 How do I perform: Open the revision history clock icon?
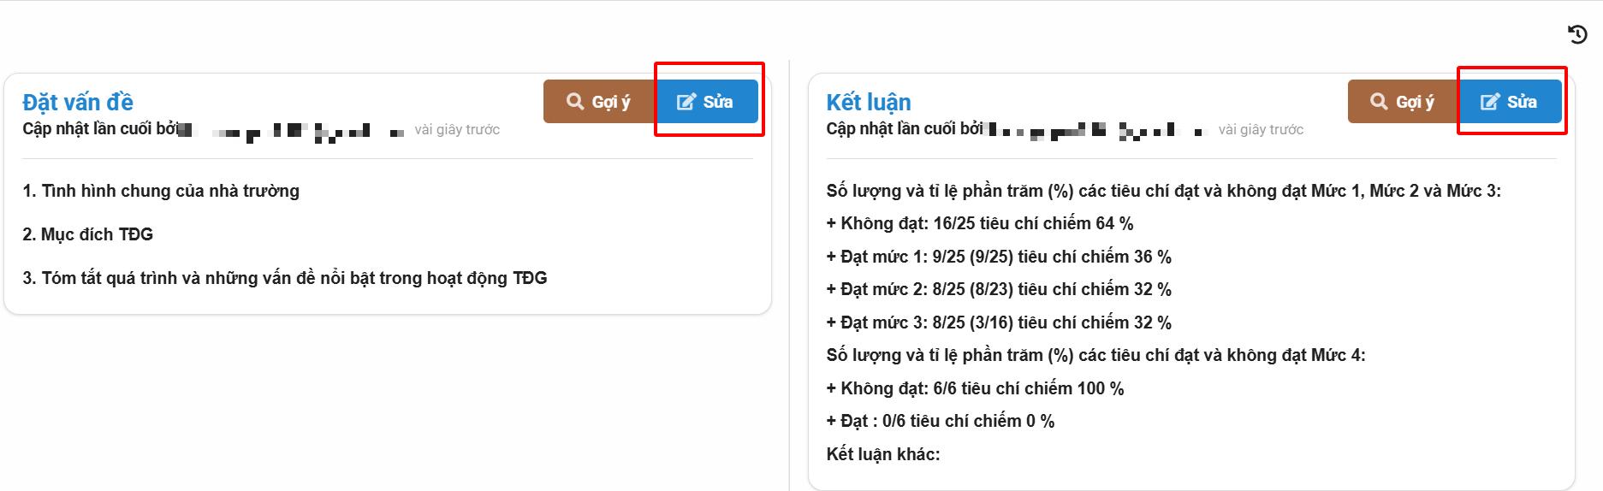[x=1577, y=34]
